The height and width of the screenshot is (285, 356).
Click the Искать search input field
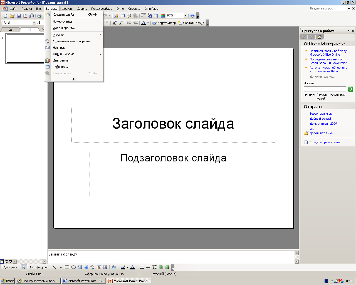coord(325,89)
